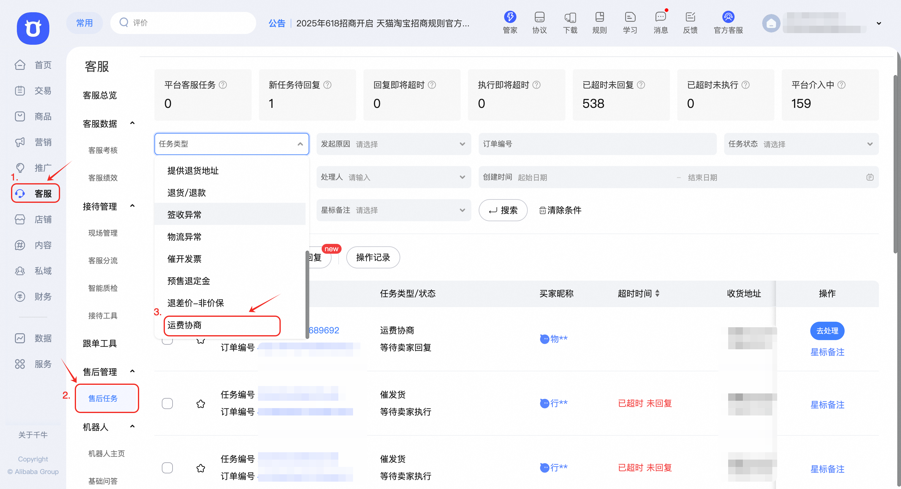The height and width of the screenshot is (489, 901).
Task: Click help icon beside 平台介入中
Action: click(x=842, y=85)
